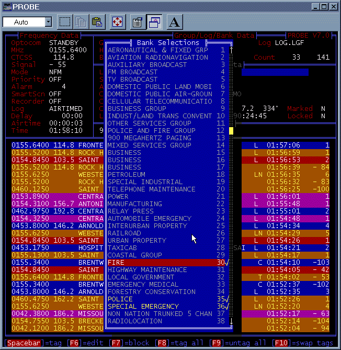Click the Time value 01:58:10
Image resolution: width=341 pixels, height=350 pixels.
pos(66,130)
